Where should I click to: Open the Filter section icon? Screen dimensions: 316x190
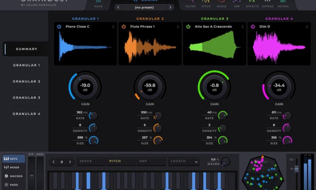[x=190, y=4]
